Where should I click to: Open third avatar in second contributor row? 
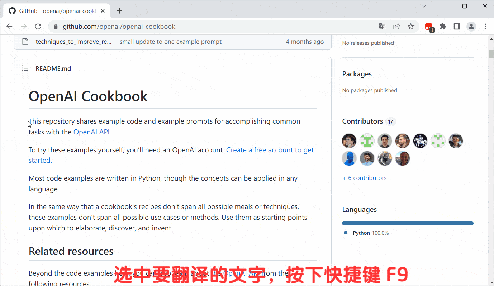[385, 158]
